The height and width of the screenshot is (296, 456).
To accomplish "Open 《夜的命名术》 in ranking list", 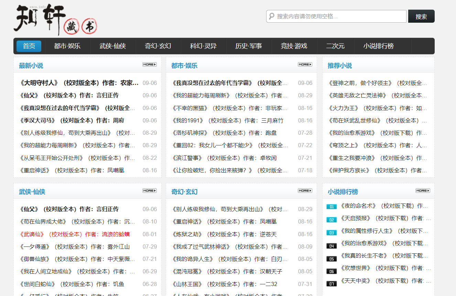I will (x=384, y=206).
